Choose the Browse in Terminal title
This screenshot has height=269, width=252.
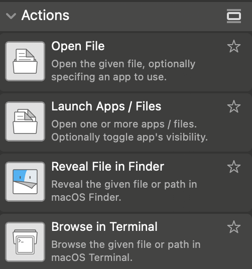[x=104, y=227]
